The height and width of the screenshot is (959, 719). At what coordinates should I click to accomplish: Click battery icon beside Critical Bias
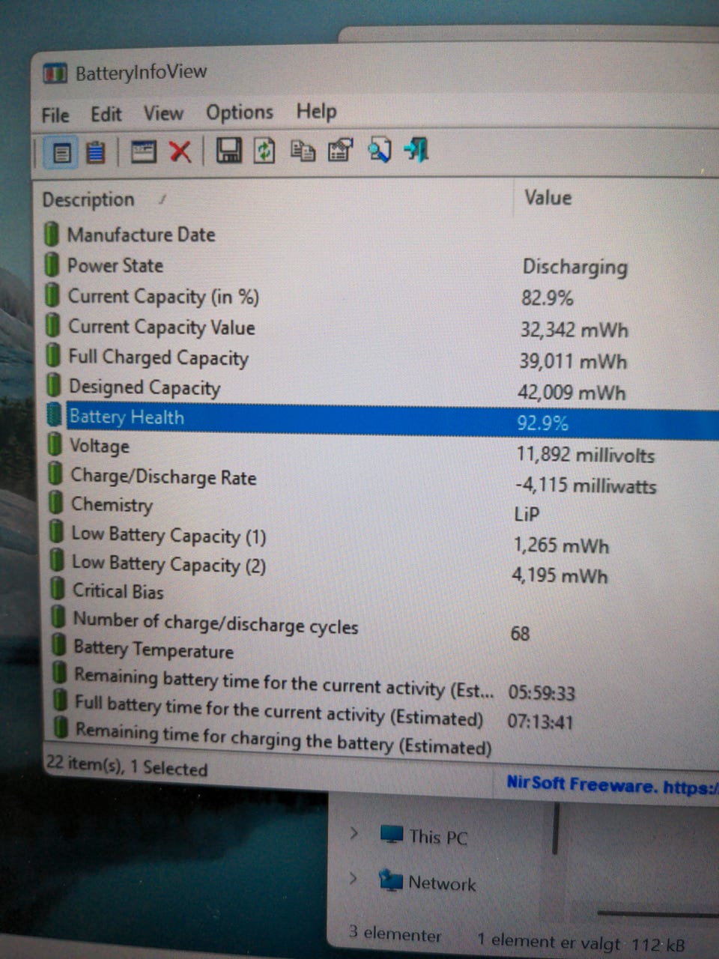pyautogui.click(x=57, y=590)
